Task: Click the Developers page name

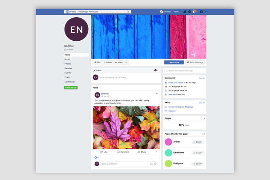Action: 179,153
